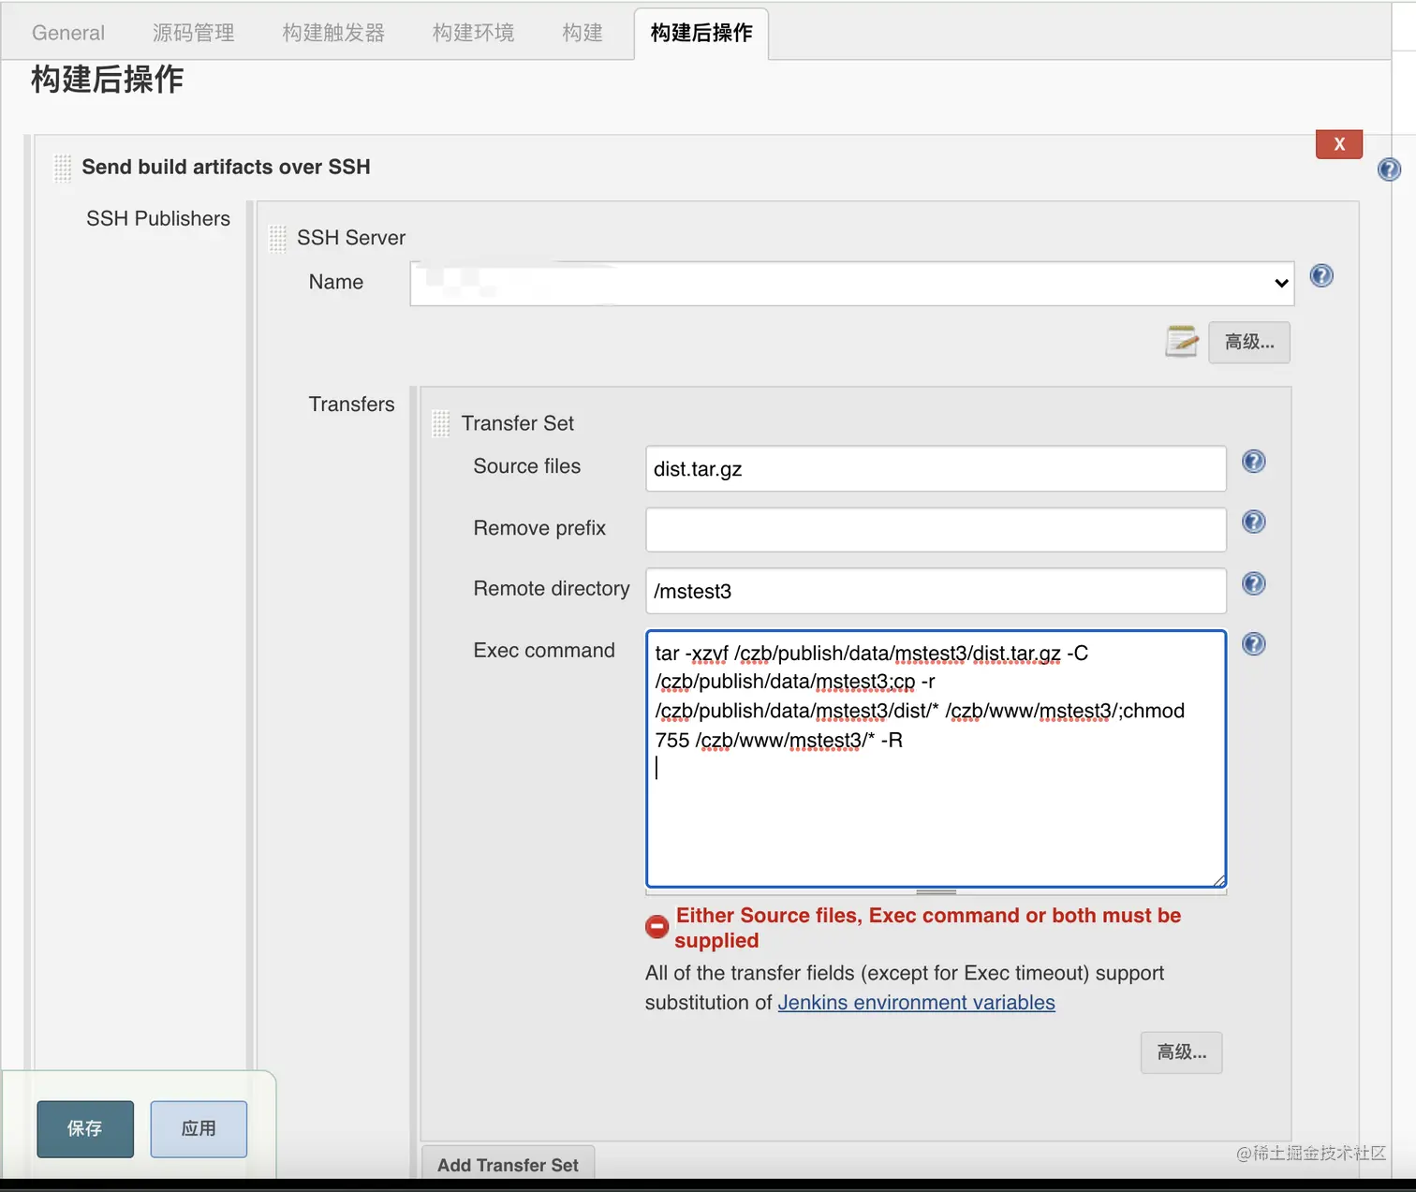
Task: Click 高级 button under SSH Server name
Action: 1249,343
